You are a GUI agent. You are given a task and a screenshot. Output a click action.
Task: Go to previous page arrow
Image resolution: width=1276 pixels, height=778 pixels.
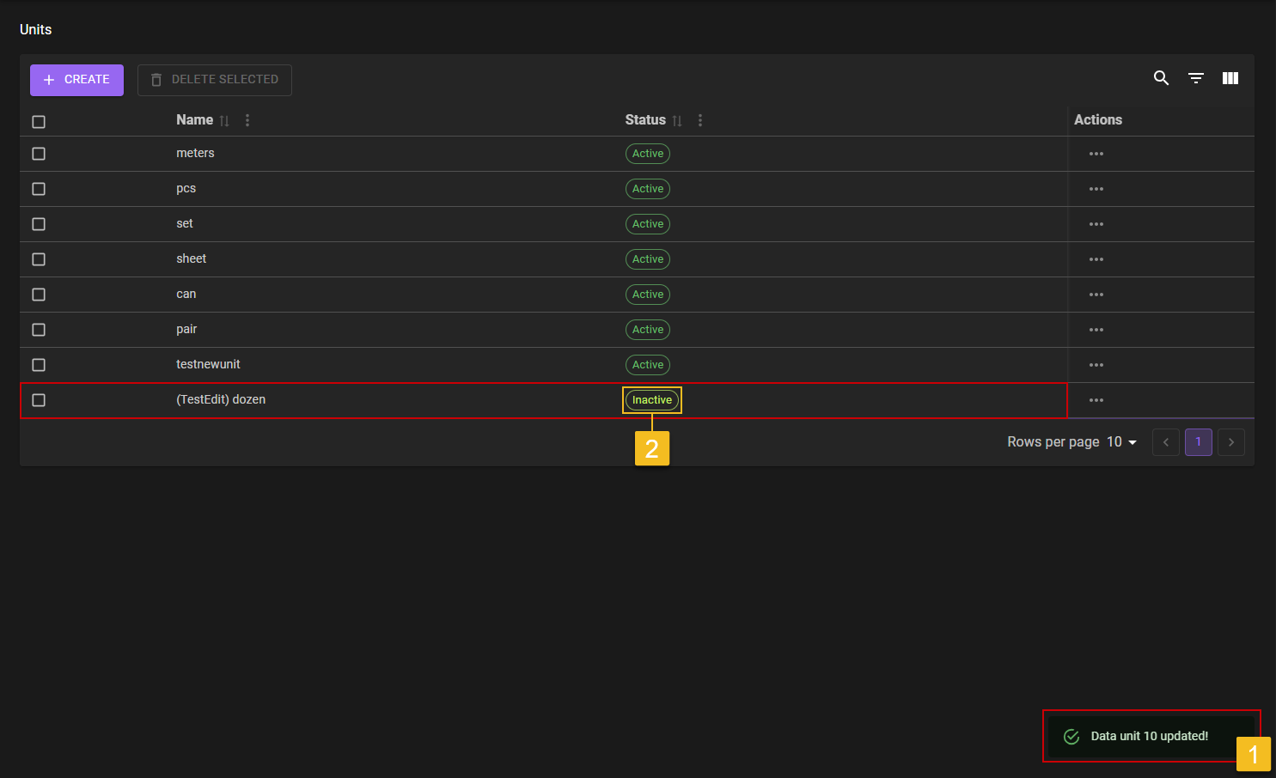click(x=1165, y=442)
